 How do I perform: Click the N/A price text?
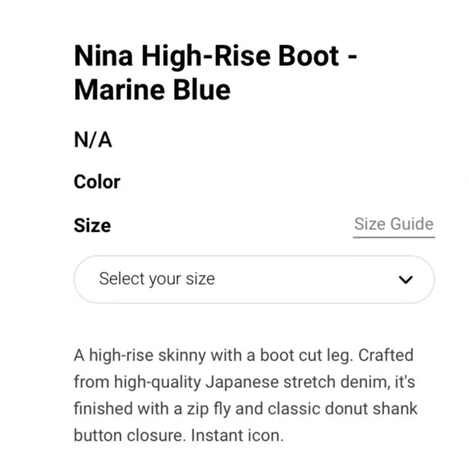(x=93, y=140)
